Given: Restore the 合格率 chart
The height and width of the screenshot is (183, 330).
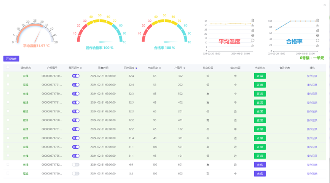Looking at the screenshot, I should (317, 40).
